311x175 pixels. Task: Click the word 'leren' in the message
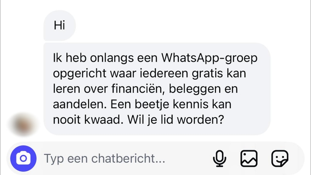pos(67,89)
